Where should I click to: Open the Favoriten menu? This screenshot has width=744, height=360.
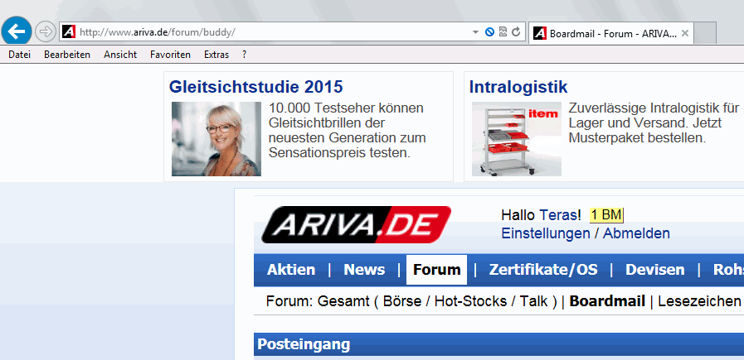[x=170, y=55]
